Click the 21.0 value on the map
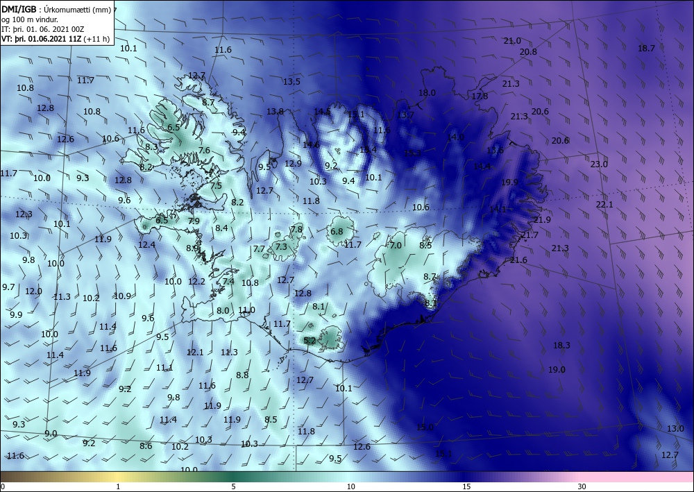 (x=512, y=41)
